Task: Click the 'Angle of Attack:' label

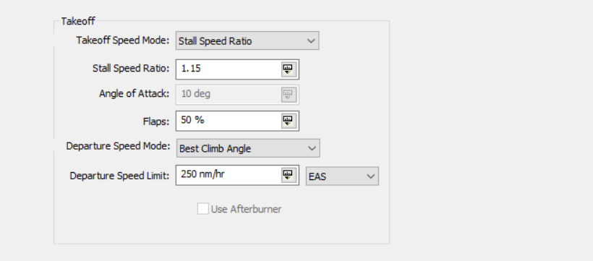Action: coord(135,94)
